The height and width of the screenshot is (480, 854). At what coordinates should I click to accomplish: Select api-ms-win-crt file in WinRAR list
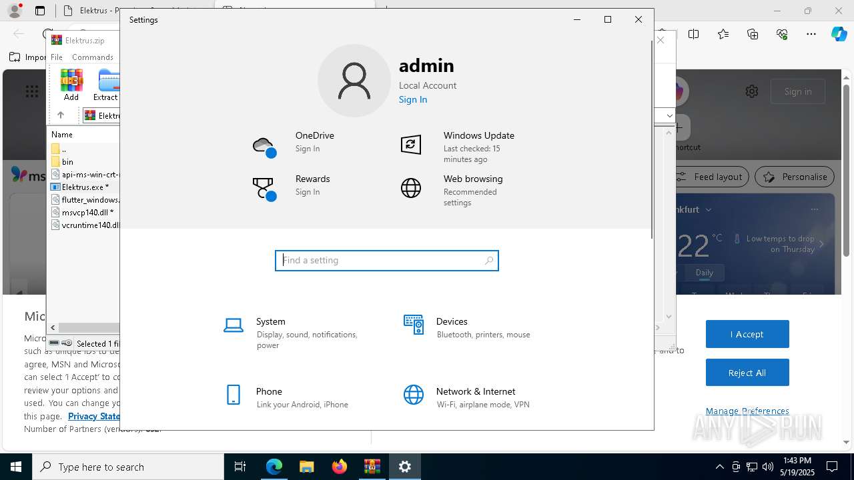click(85, 175)
